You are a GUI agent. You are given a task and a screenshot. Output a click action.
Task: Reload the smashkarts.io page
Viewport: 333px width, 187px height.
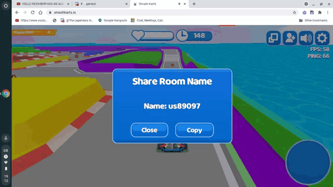coord(32,12)
